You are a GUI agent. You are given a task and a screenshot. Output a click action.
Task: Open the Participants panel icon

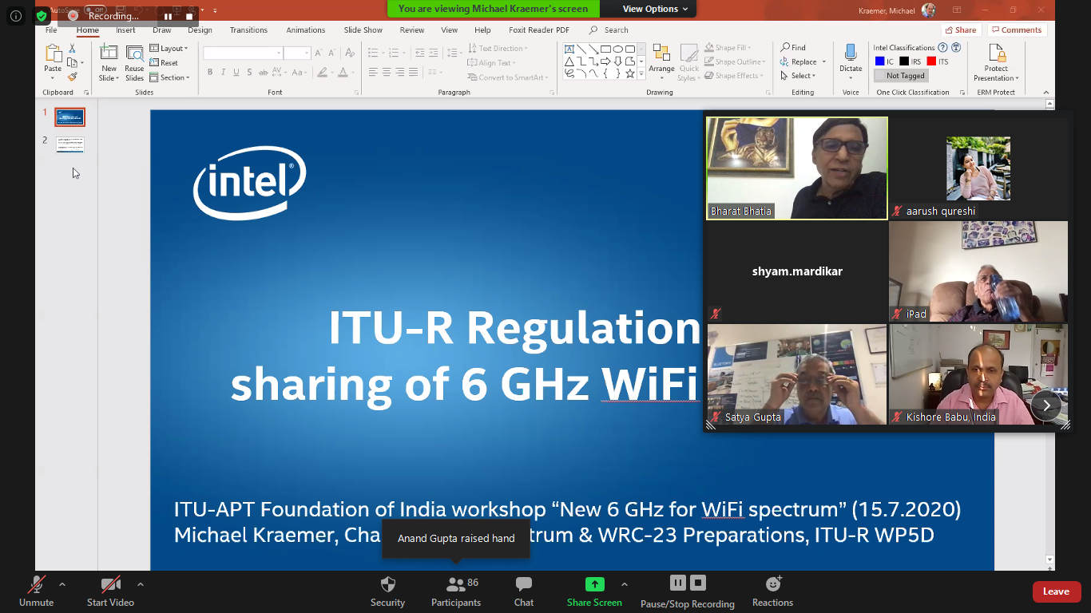455,585
